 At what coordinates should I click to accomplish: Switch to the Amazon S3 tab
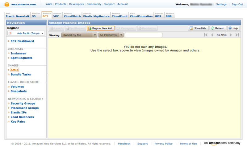click(36, 15)
